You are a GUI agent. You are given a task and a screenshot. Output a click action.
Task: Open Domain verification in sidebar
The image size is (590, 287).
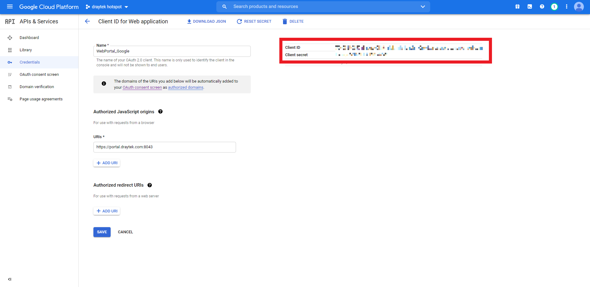click(x=37, y=87)
